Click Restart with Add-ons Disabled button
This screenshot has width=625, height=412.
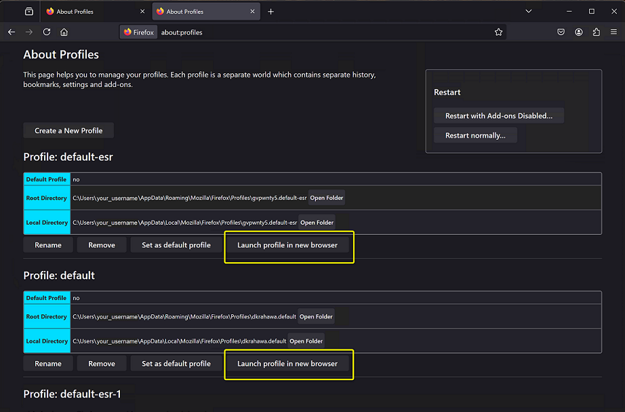(498, 116)
